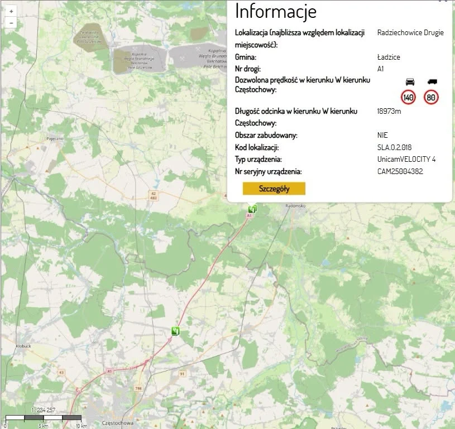455x429 pixels.
Task: Click the Nr drogi label
Action: tap(248, 69)
